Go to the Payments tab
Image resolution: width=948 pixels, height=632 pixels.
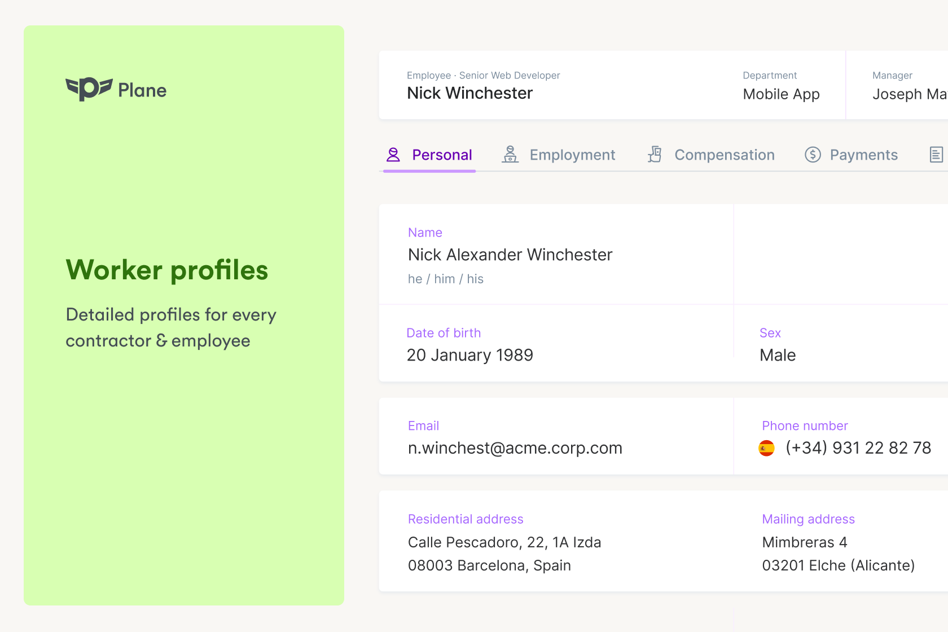[863, 155]
